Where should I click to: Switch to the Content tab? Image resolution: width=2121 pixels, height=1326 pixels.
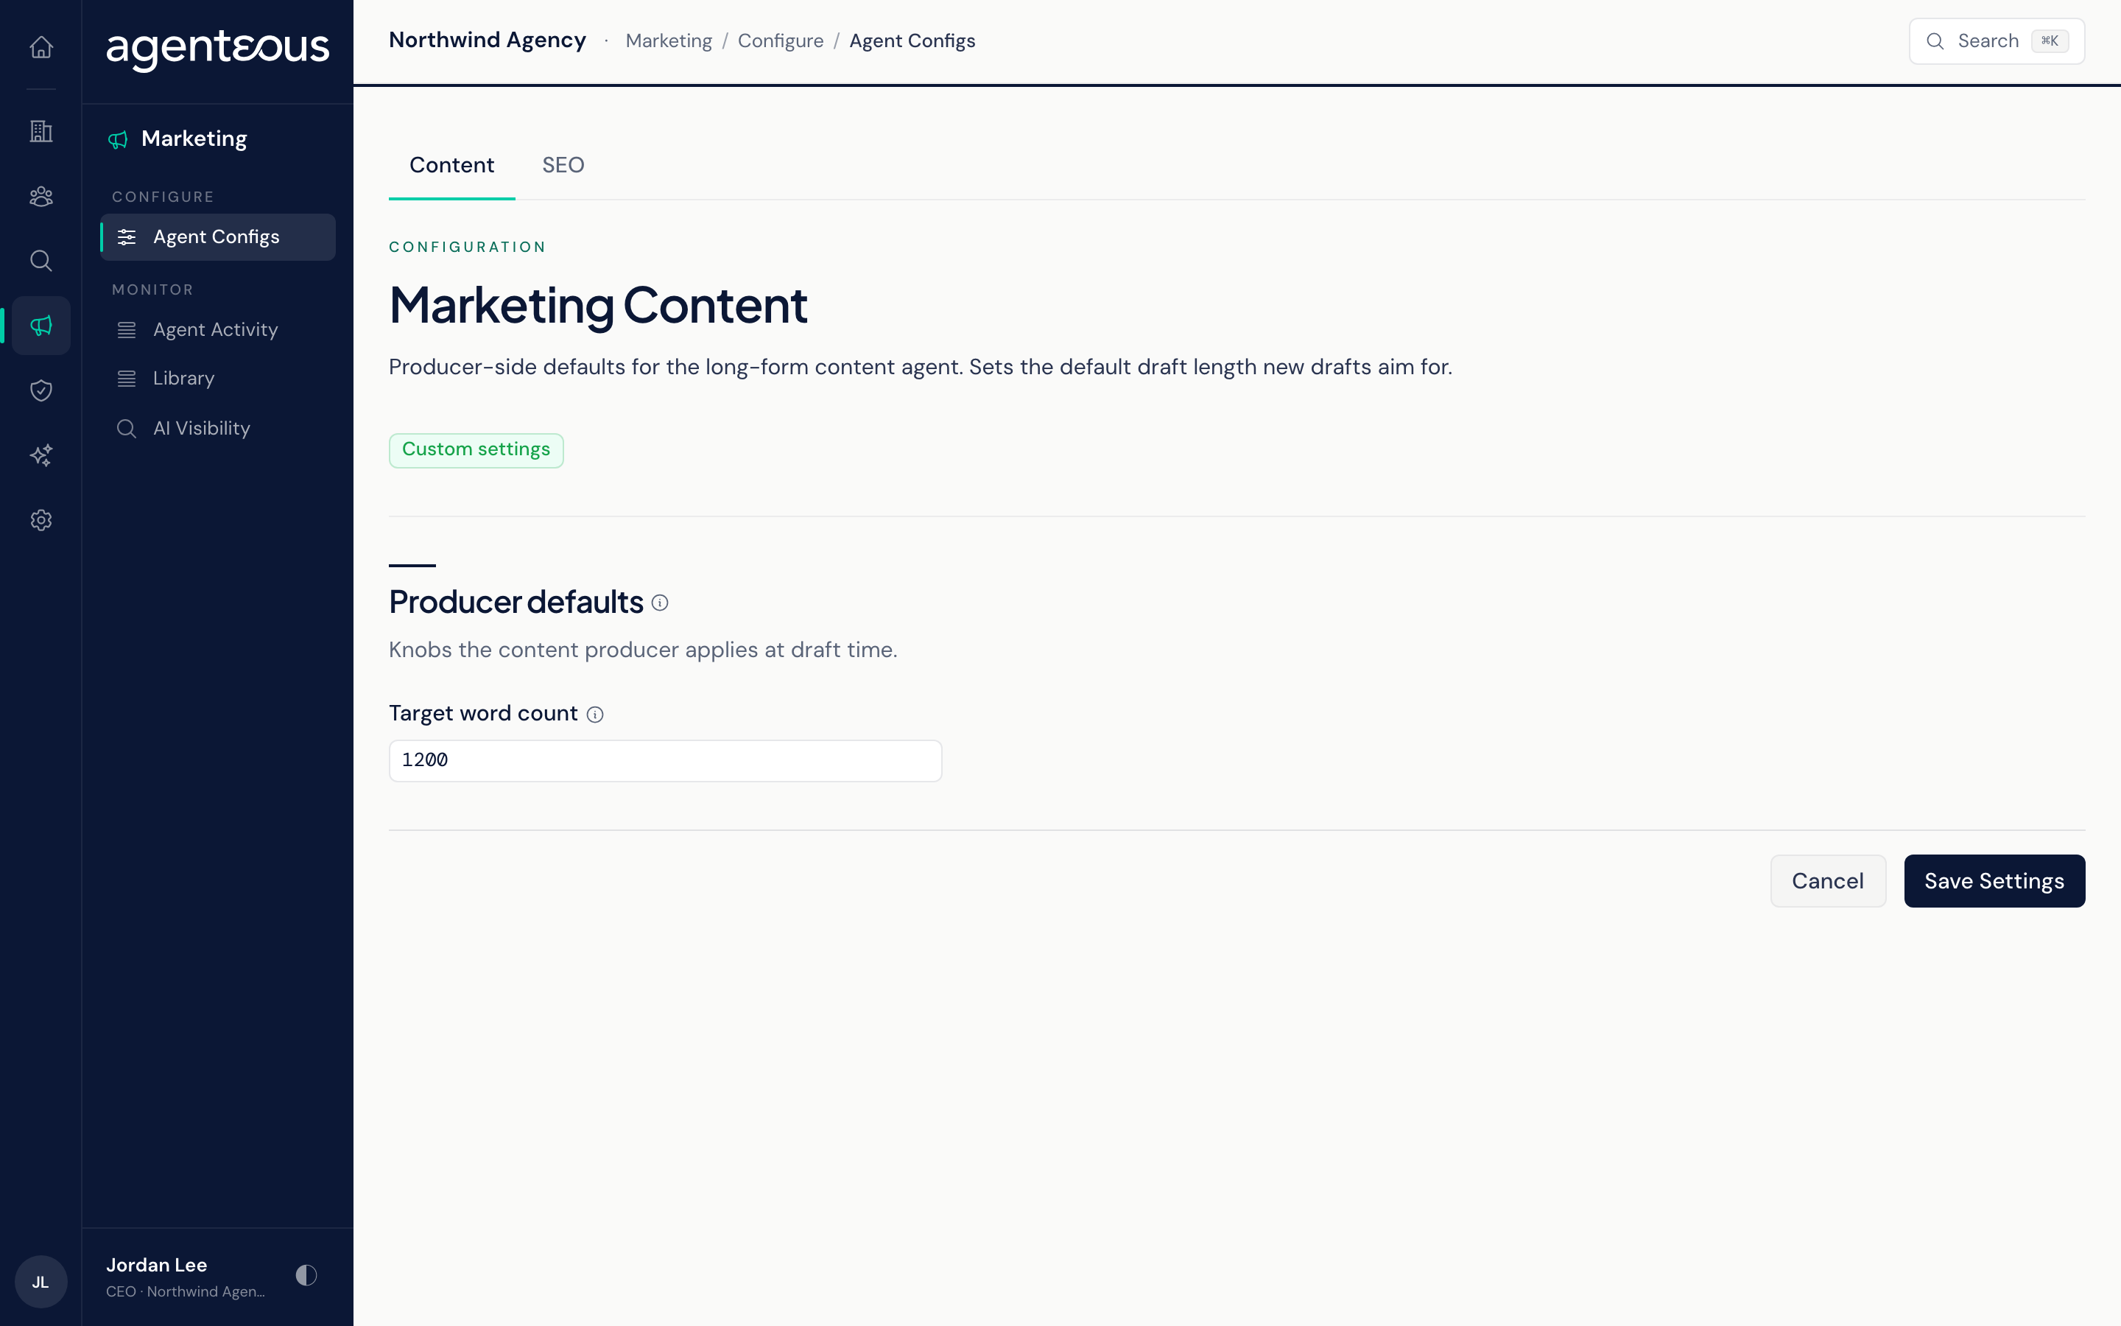[x=451, y=165]
